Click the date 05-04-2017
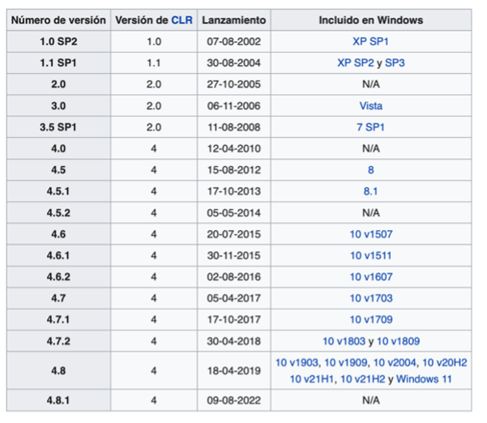This screenshot has height=423, width=487. (234, 298)
